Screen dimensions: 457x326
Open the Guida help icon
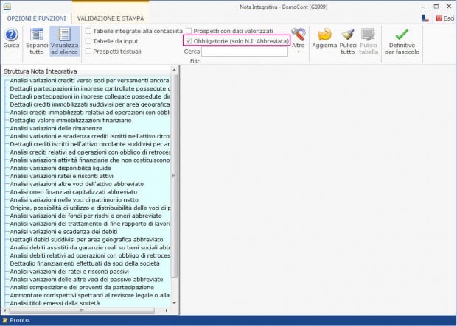coord(11,35)
